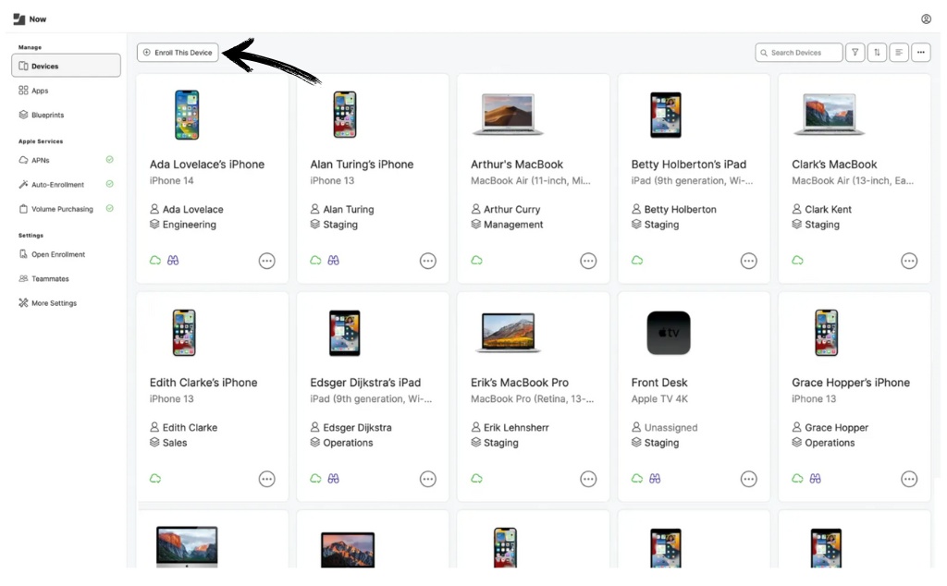Open Betty Holberton's iPad device name
947x586 pixels.
coord(688,165)
